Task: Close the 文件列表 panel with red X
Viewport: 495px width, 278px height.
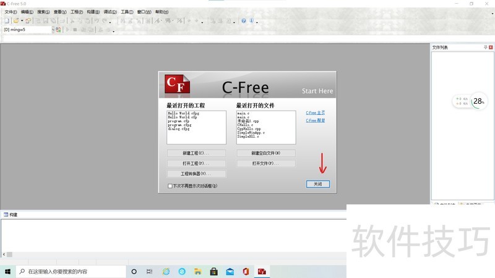Action: tap(491, 48)
